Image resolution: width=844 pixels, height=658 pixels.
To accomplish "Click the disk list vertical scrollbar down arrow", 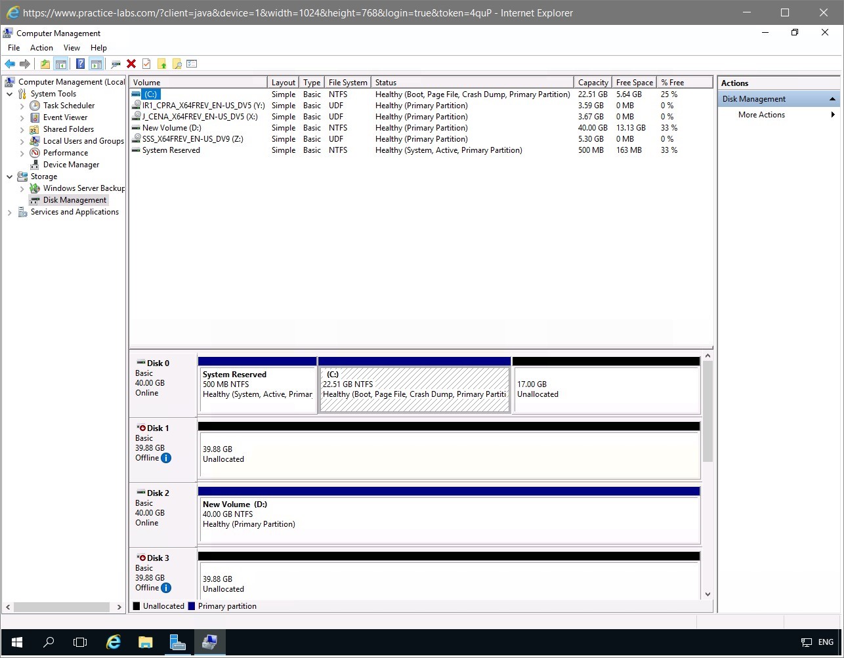I will pyautogui.click(x=707, y=594).
